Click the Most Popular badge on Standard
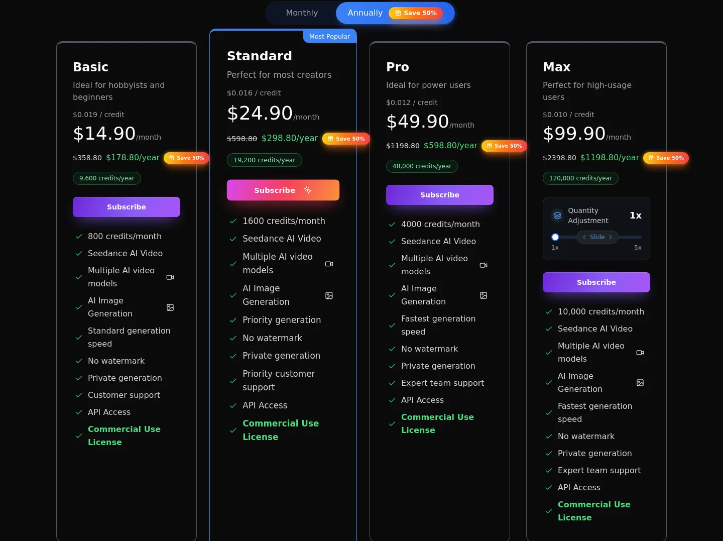Screen dimensions: 723x541 point(330,36)
